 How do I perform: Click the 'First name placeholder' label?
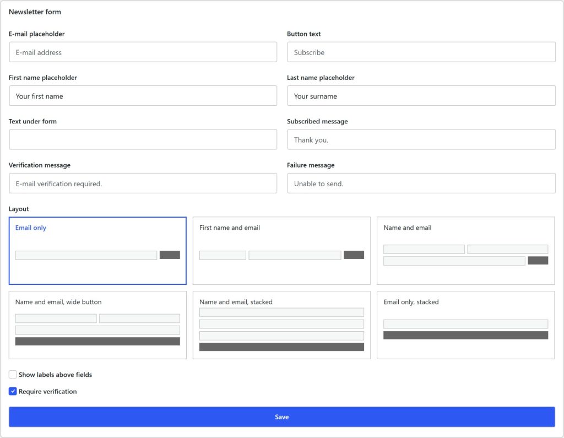tap(43, 78)
